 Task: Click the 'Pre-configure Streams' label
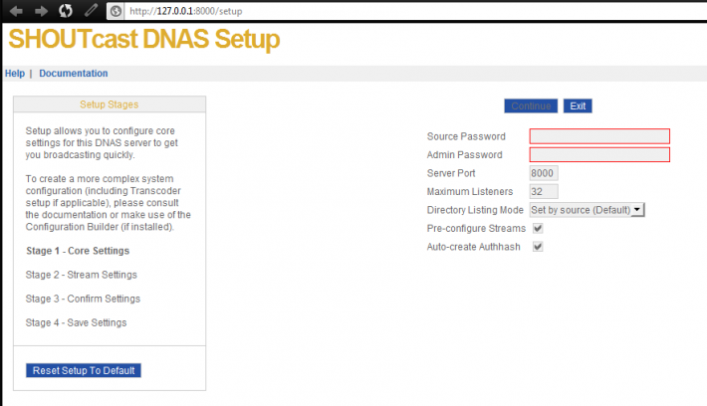[x=476, y=229]
